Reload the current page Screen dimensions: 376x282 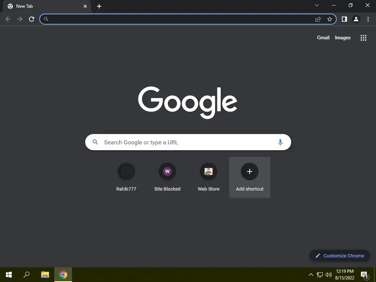(x=32, y=19)
